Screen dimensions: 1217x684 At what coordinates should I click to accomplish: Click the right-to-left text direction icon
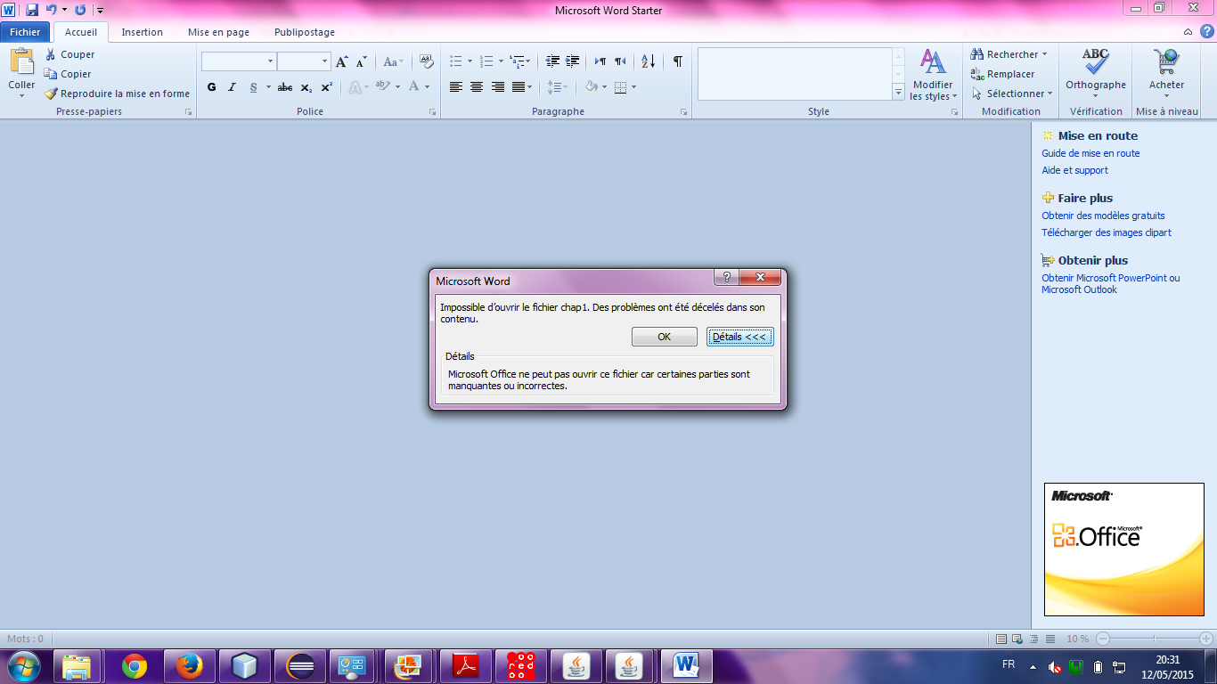[620, 61]
